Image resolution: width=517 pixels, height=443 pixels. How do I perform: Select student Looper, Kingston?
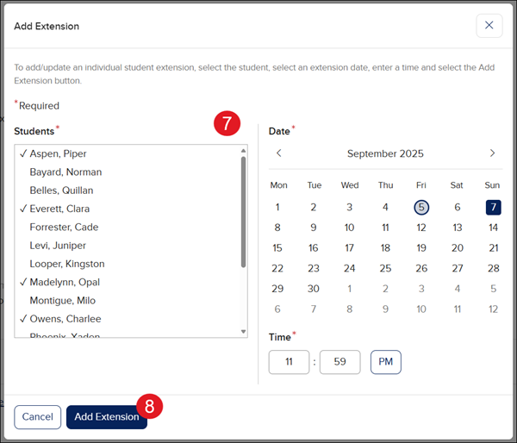(x=66, y=264)
